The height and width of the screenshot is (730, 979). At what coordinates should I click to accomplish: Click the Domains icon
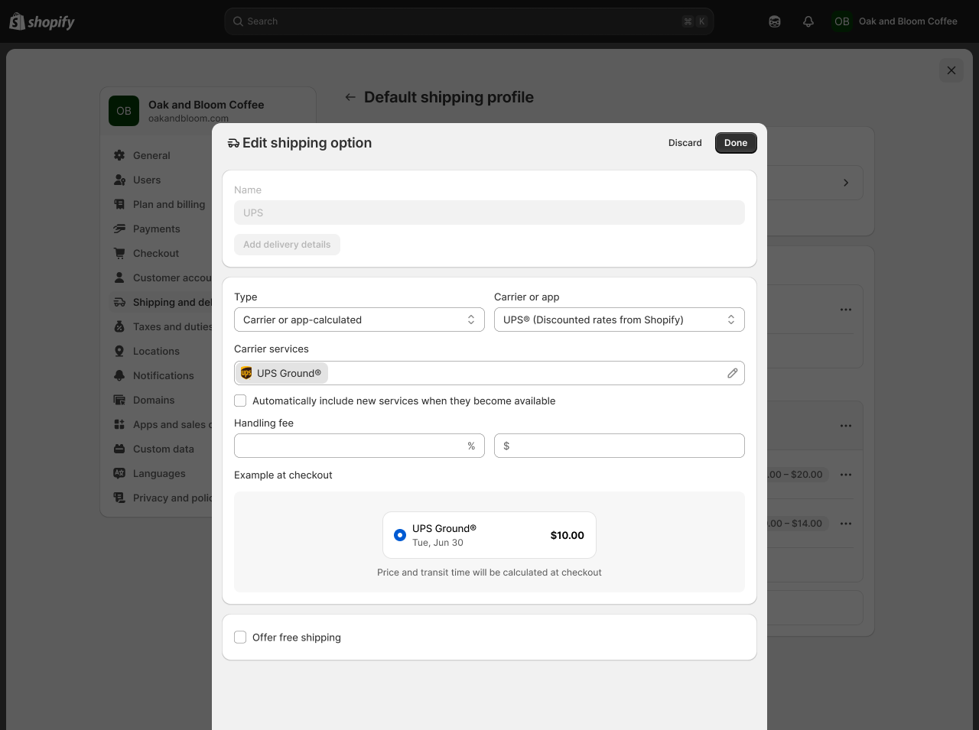tap(119, 400)
